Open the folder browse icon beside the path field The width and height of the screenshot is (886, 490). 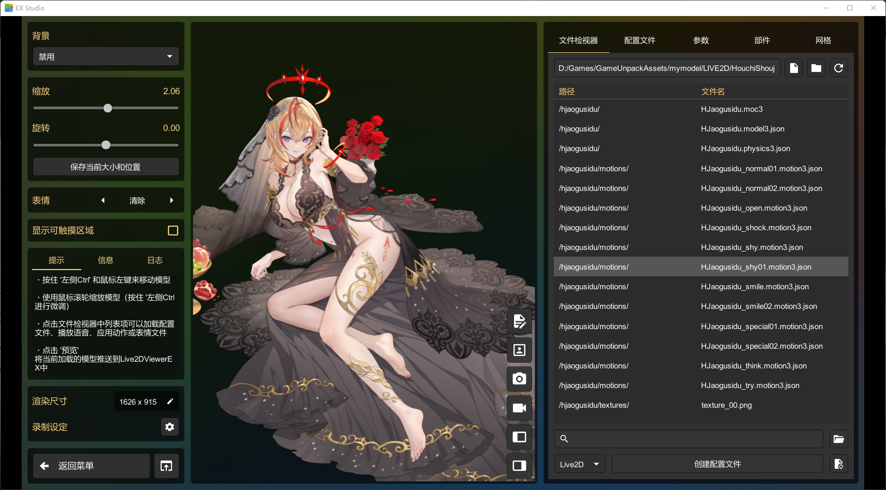[816, 68]
